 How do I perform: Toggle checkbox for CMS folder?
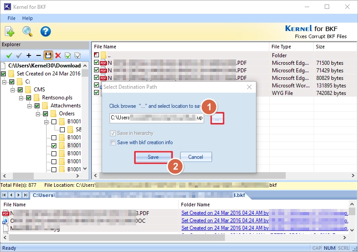click(x=20, y=90)
